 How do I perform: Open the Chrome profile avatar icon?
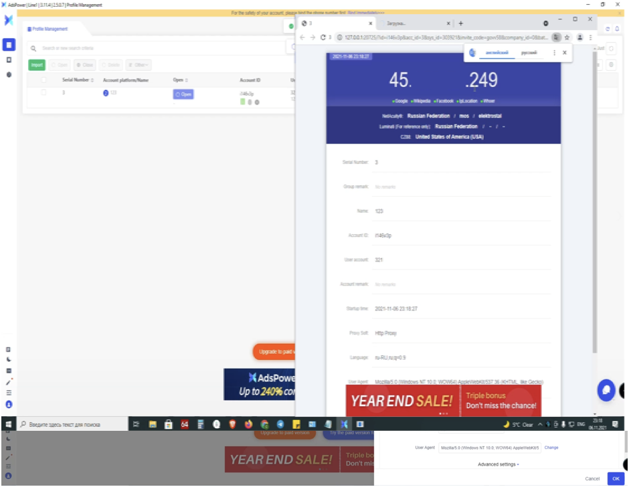(579, 37)
